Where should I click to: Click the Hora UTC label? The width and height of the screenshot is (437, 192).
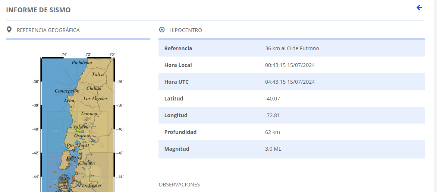coord(176,82)
